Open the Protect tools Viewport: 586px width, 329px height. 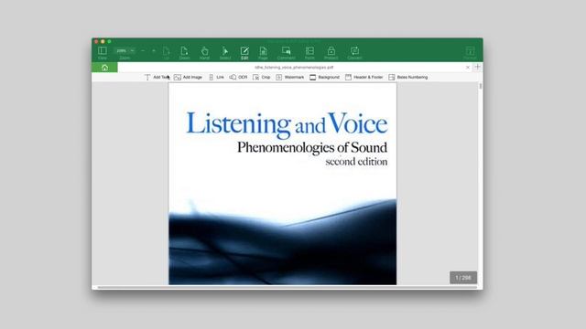331,53
